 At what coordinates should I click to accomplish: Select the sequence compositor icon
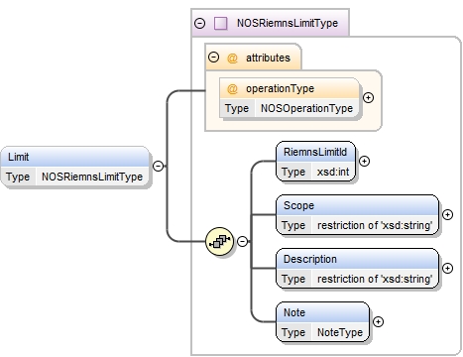pos(220,241)
